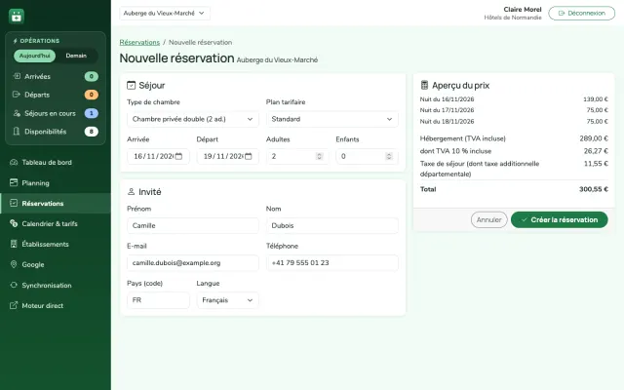The height and width of the screenshot is (390, 624).
Task: Open Départs in the sidebar
Action: [x=56, y=95]
